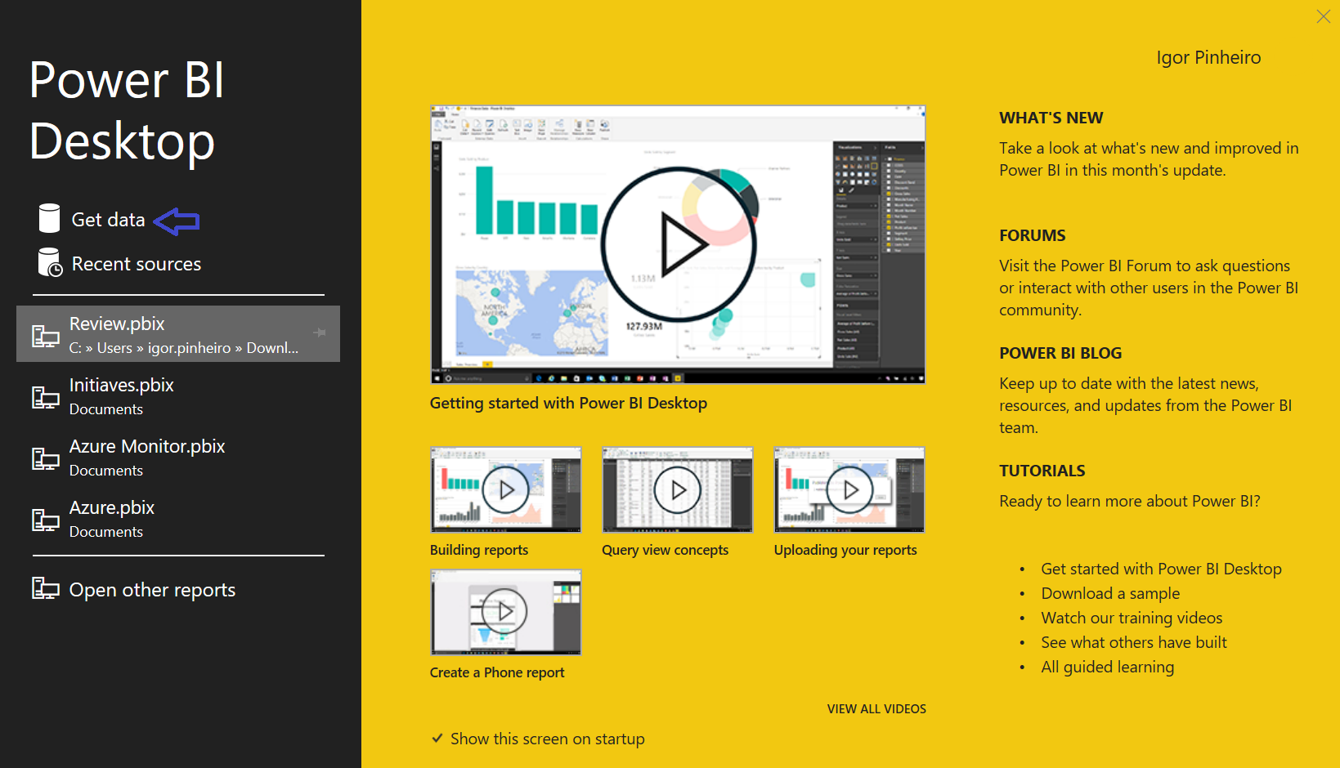Open Get data option

pos(108,220)
